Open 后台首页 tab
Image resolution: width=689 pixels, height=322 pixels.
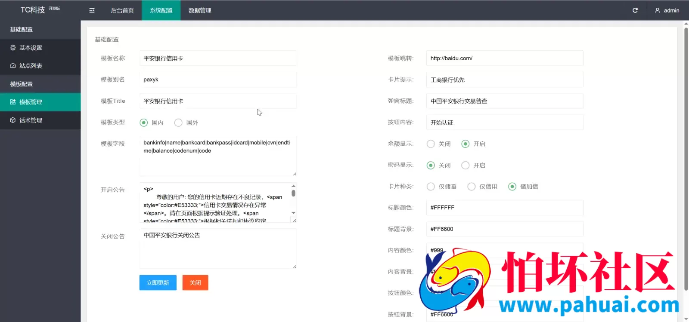tap(122, 10)
